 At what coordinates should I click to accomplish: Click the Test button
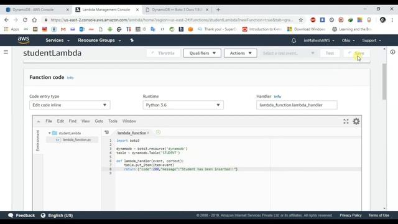pyautogui.click(x=330, y=53)
